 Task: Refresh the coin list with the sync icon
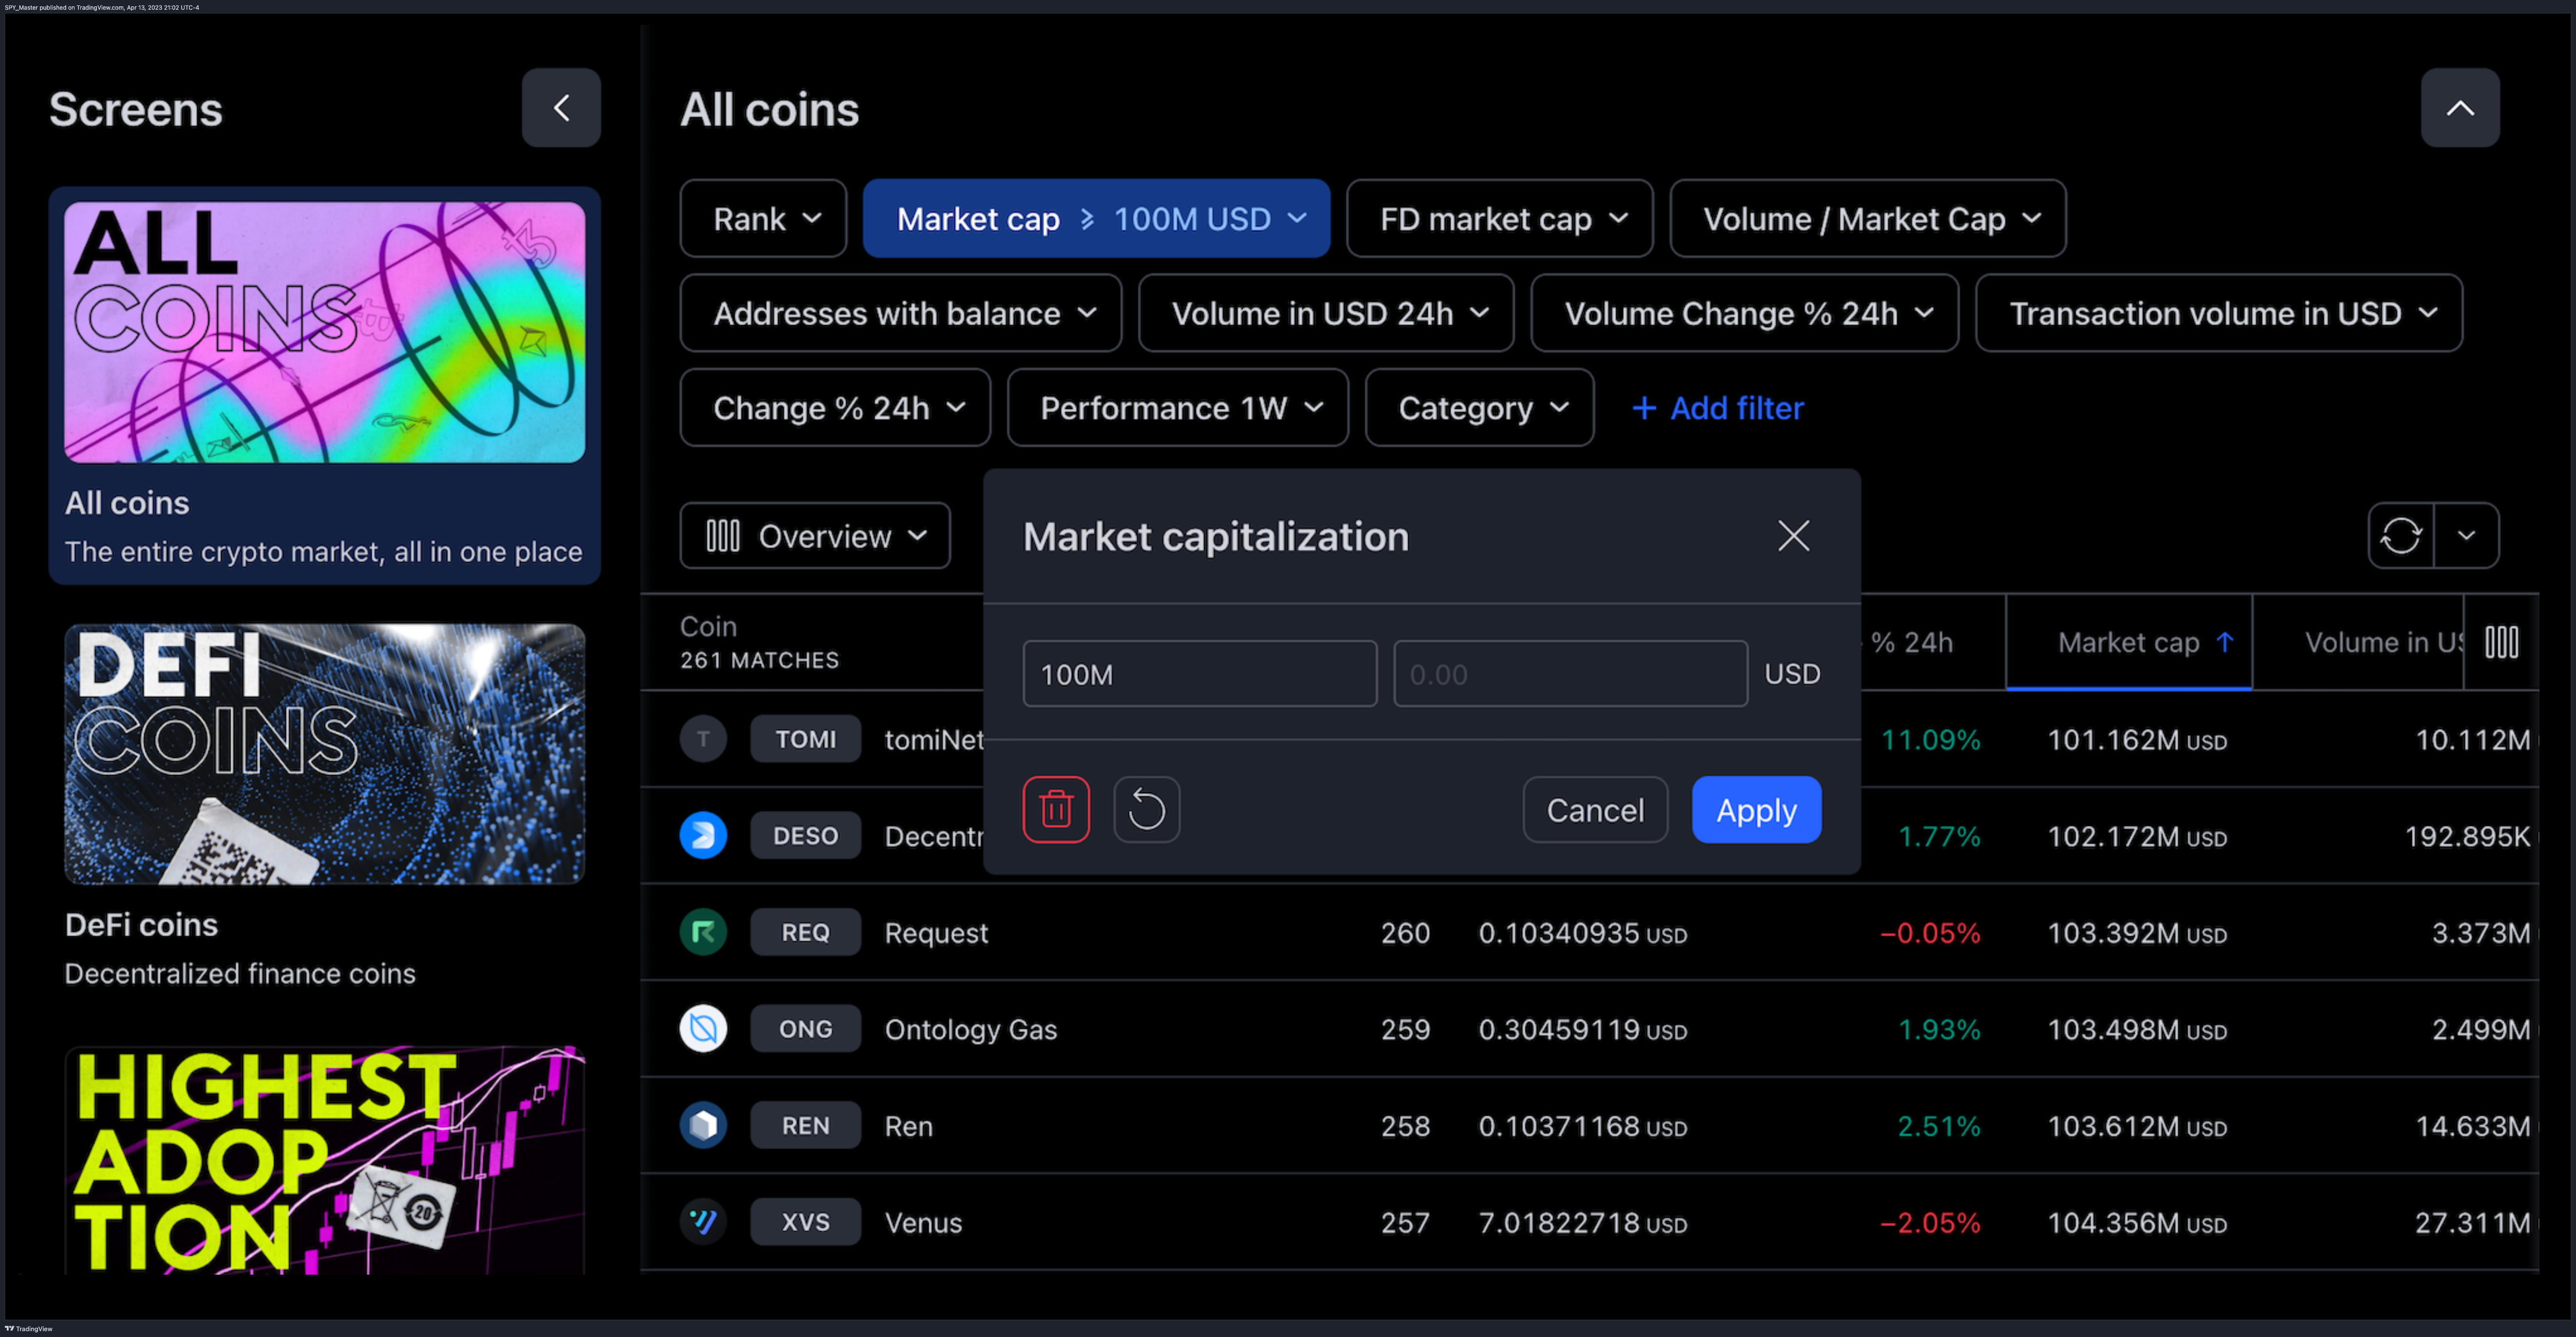click(x=2400, y=536)
